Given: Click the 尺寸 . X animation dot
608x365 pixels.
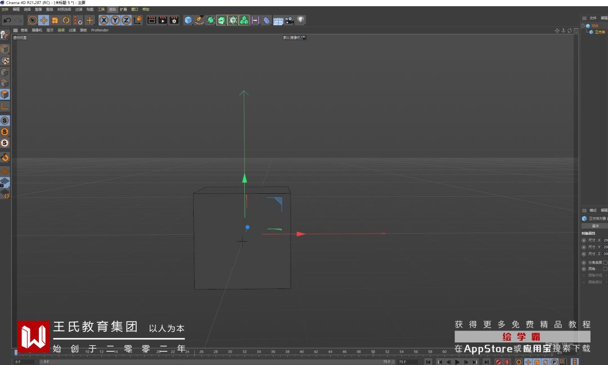Looking at the screenshot, I should pos(584,241).
